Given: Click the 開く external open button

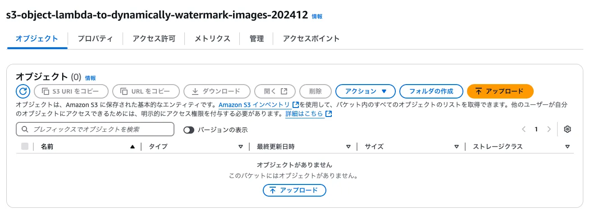Looking at the screenshot, I should pos(275,91).
